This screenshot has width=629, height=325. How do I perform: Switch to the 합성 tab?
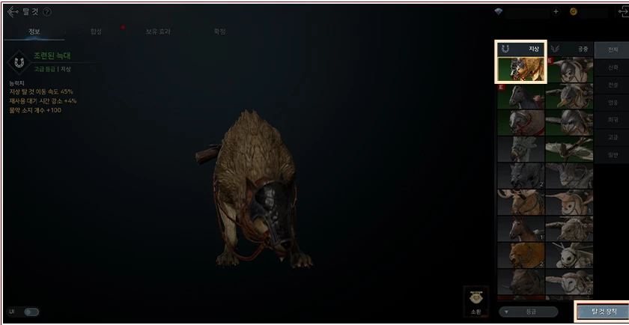(96, 31)
